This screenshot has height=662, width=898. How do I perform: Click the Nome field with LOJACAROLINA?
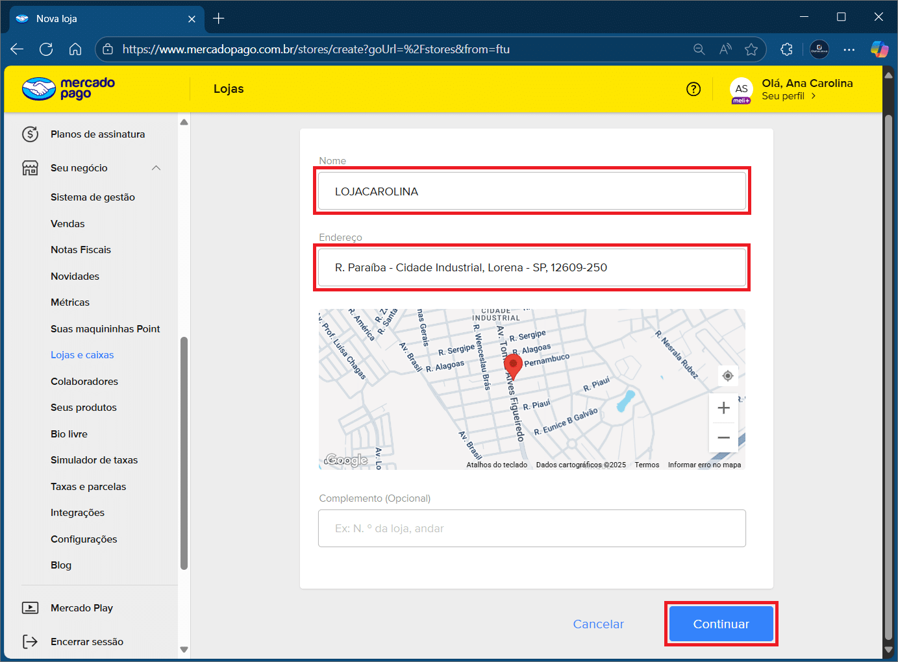tap(531, 191)
